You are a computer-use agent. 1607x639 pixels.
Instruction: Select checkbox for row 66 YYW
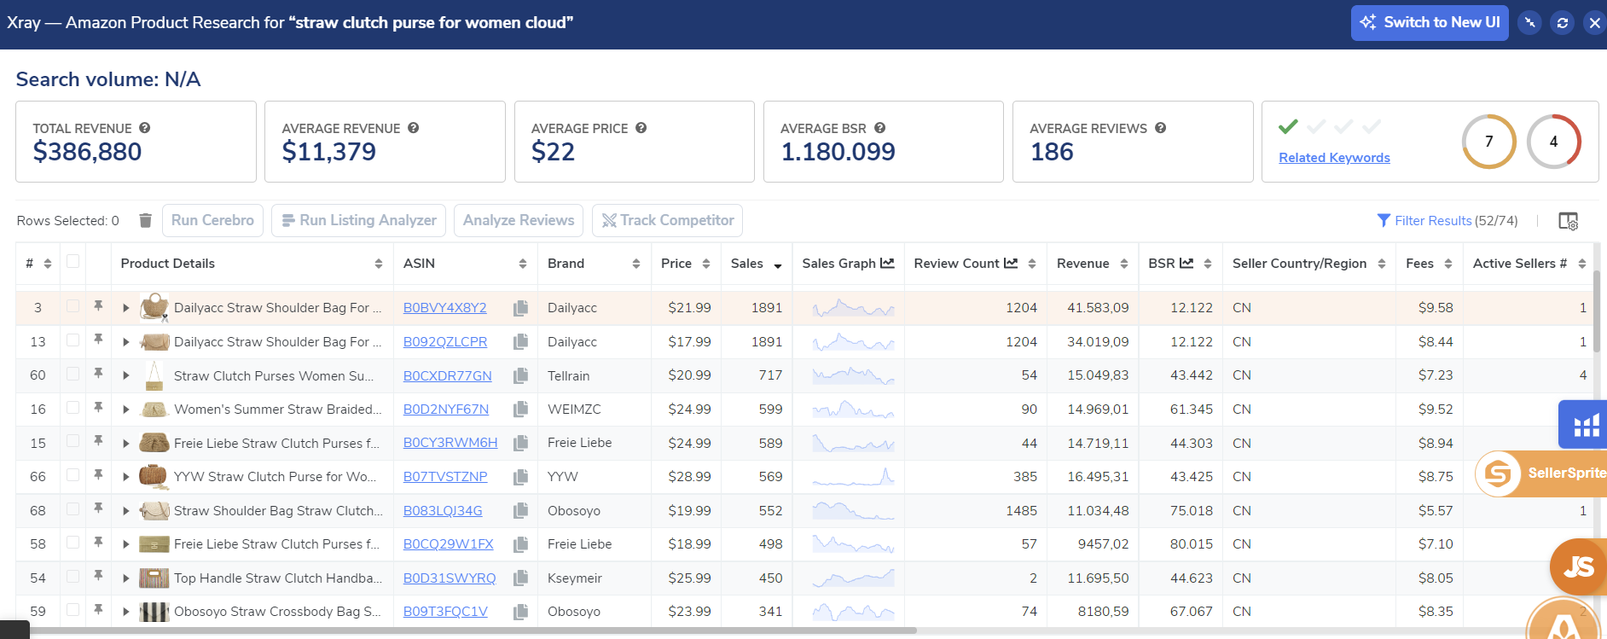point(73,474)
